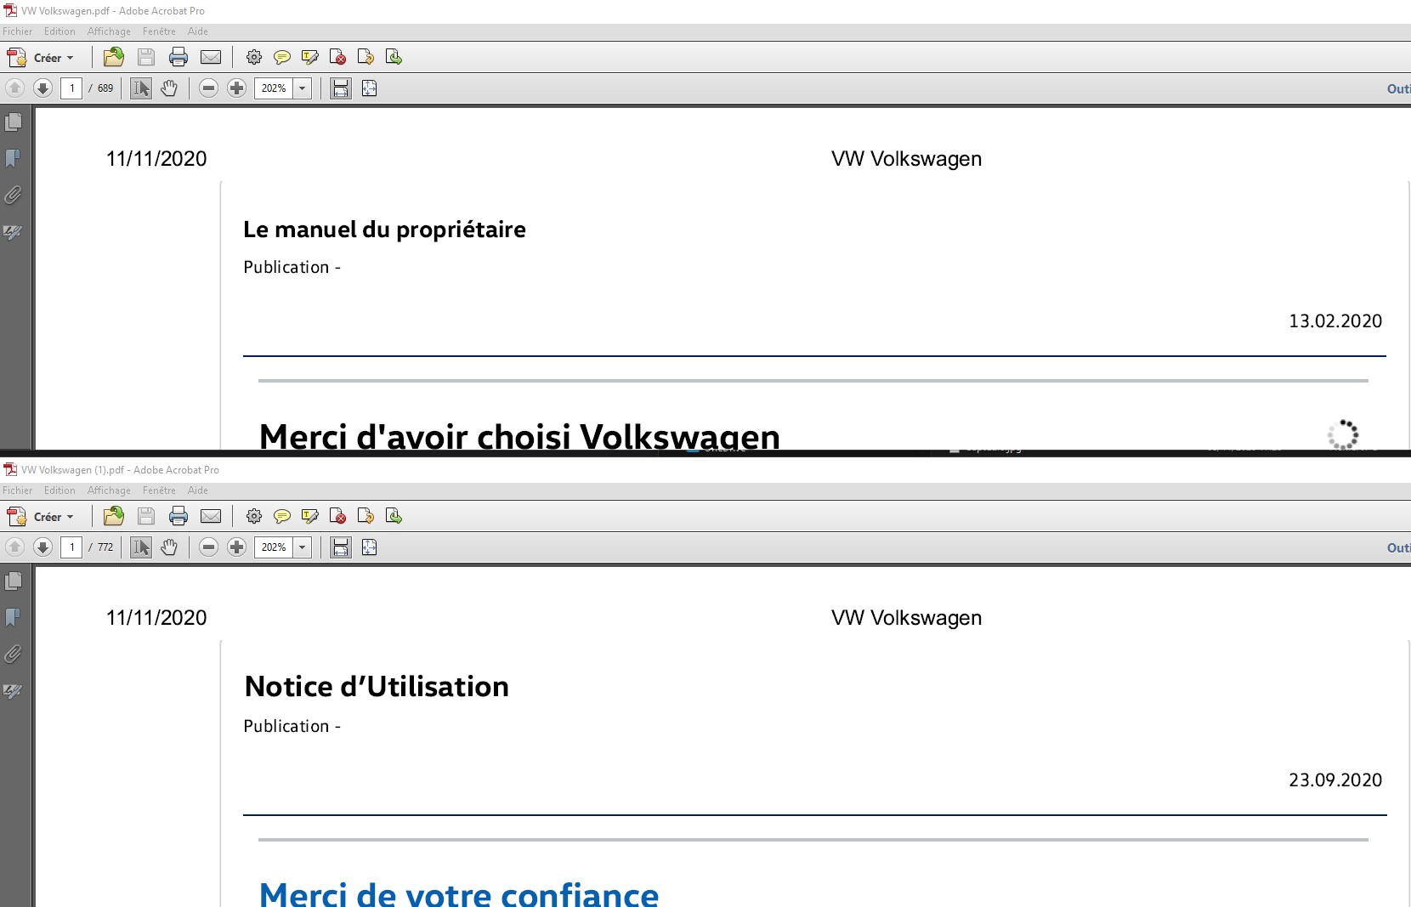The height and width of the screenshot is (907, 1411).
Task: Click page number field in bottom window
Action: click(71, 547)
